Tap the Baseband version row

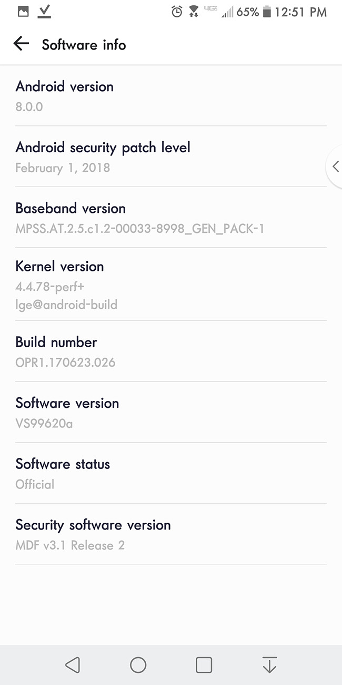(x=171, y=218)
